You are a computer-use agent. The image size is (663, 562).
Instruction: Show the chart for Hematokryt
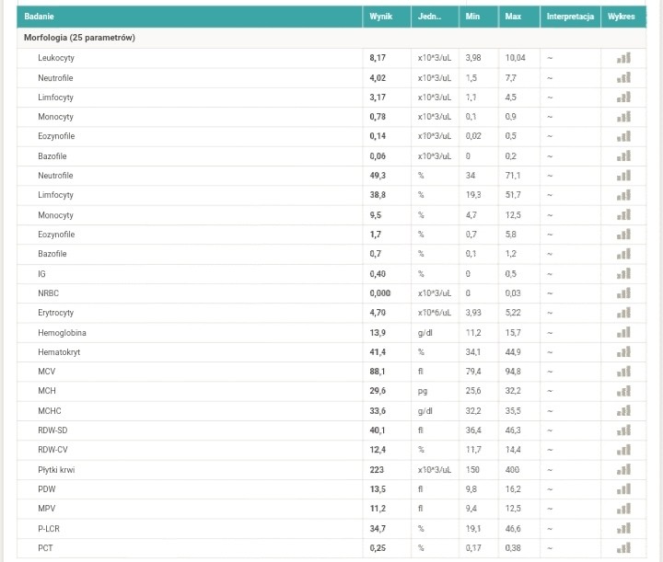click(623, 352)
